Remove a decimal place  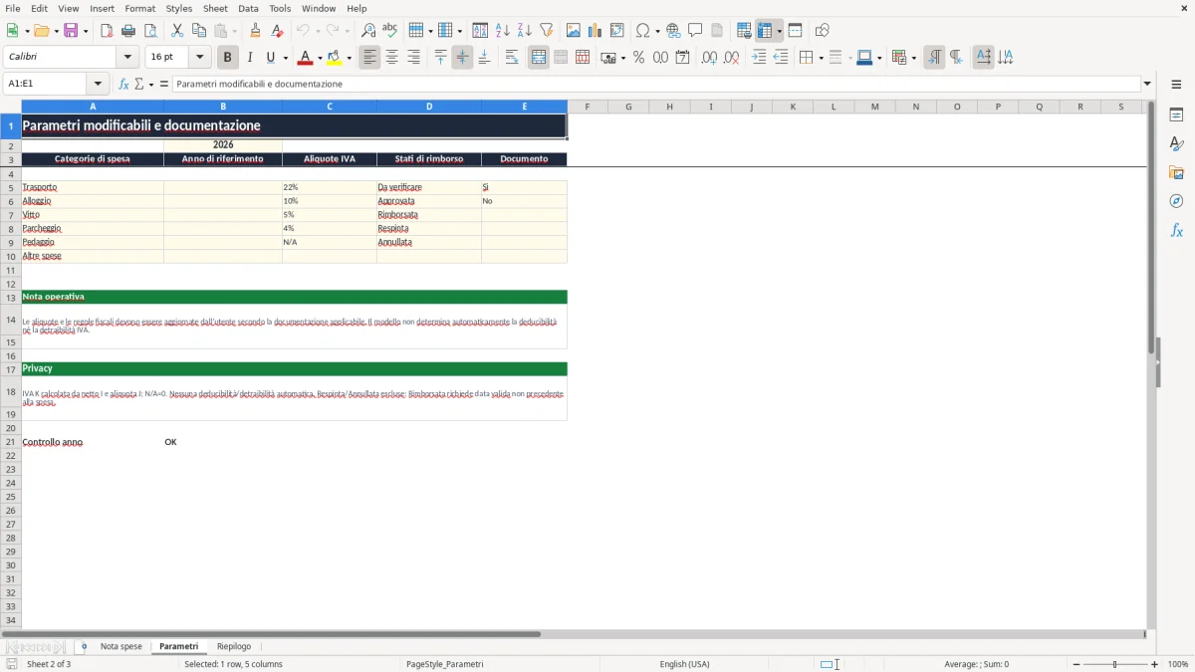pyautogui.click(x=731, y=58)
